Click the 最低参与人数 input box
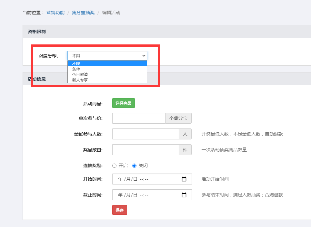This screenshot has height=227, width=311. coord(145,134)
